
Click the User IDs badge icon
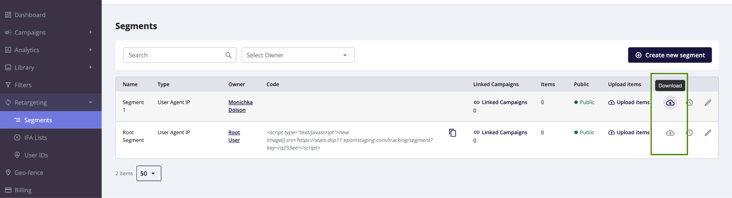click(x=17, y=155)
